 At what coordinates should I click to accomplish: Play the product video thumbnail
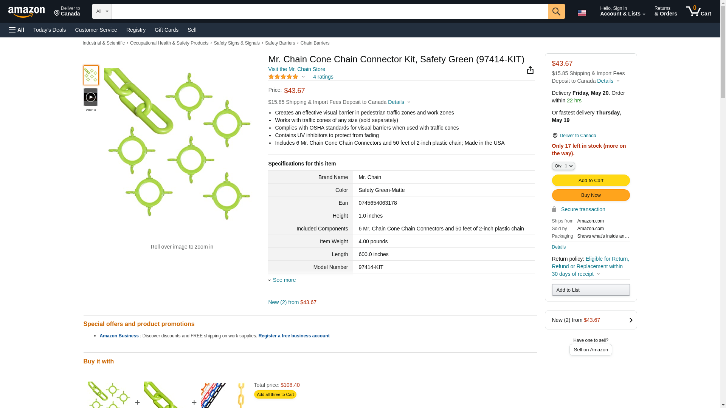(x=90, y=97)
